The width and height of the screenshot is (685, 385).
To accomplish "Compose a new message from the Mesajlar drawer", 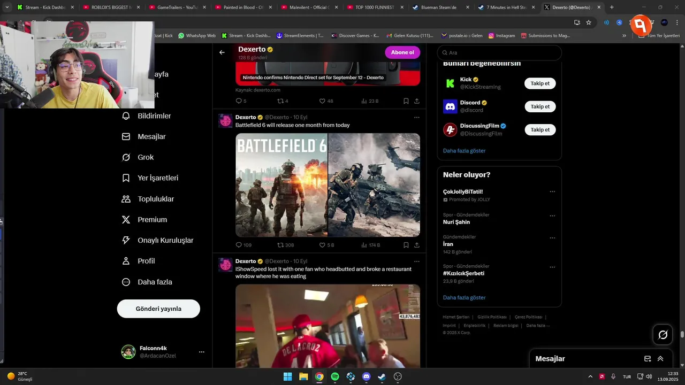I will [x=648, y=359].
